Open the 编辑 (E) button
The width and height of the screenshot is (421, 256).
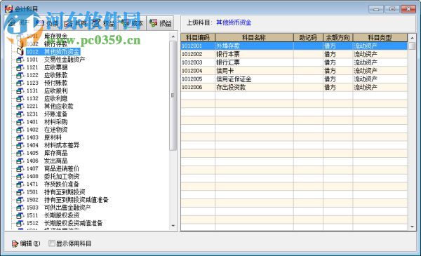tap(26, 243)
